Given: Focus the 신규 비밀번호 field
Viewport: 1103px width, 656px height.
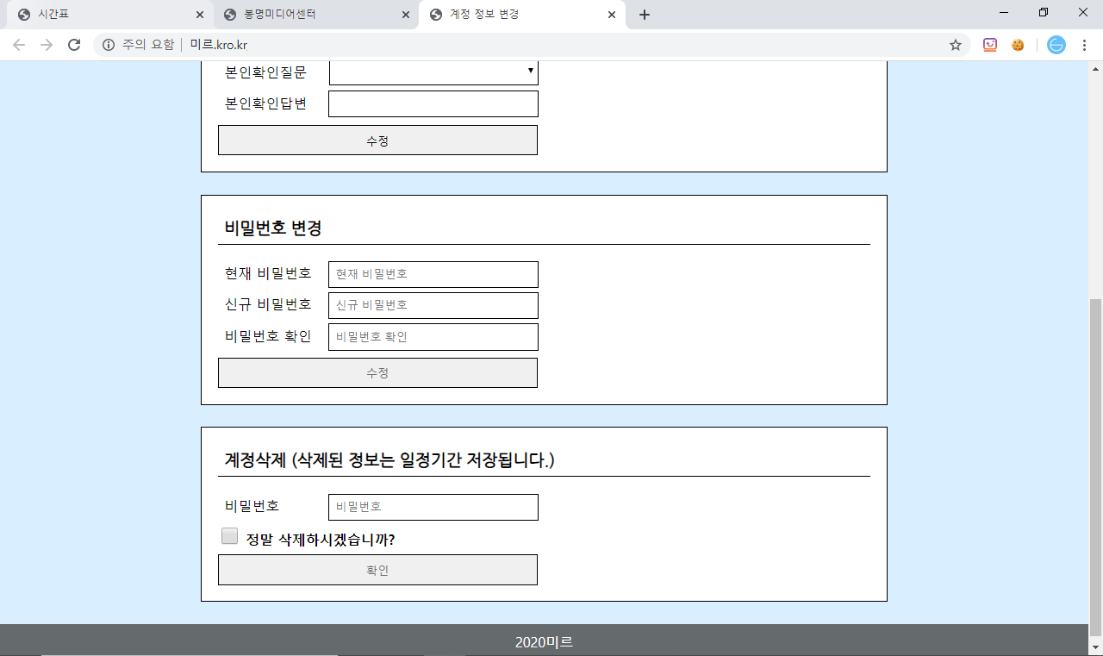Looking at the screenshot, I should [x=433, y=305].
